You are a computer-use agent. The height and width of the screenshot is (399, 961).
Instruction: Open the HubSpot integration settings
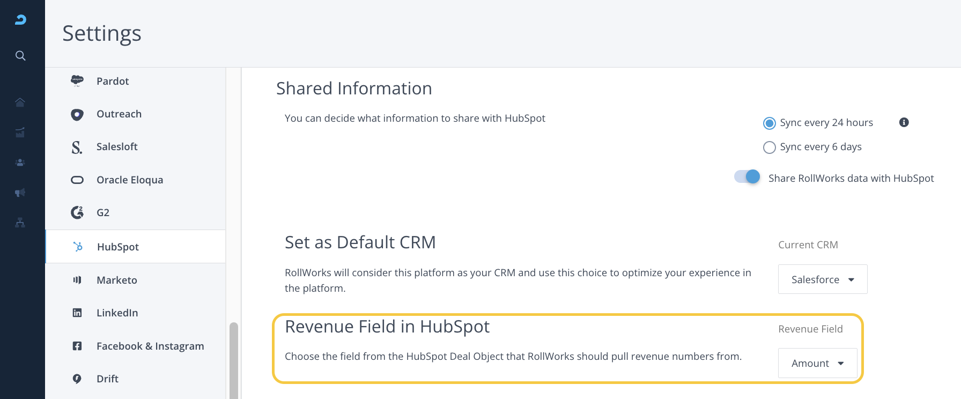(117, 247)
